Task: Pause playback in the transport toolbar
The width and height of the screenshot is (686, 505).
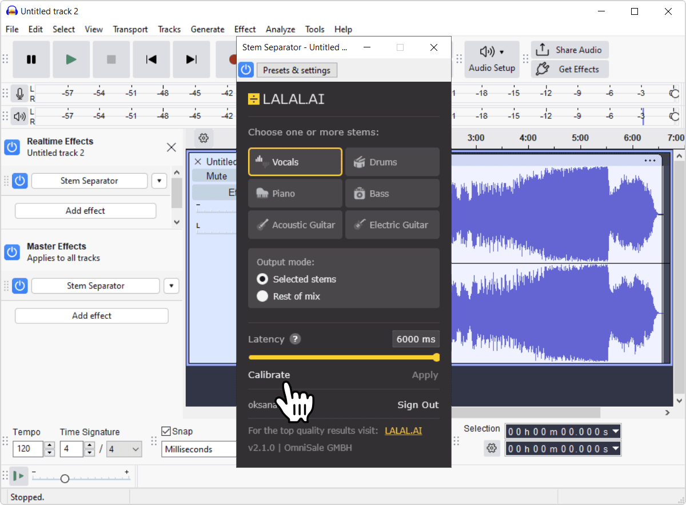Action: tap(31, 59)
